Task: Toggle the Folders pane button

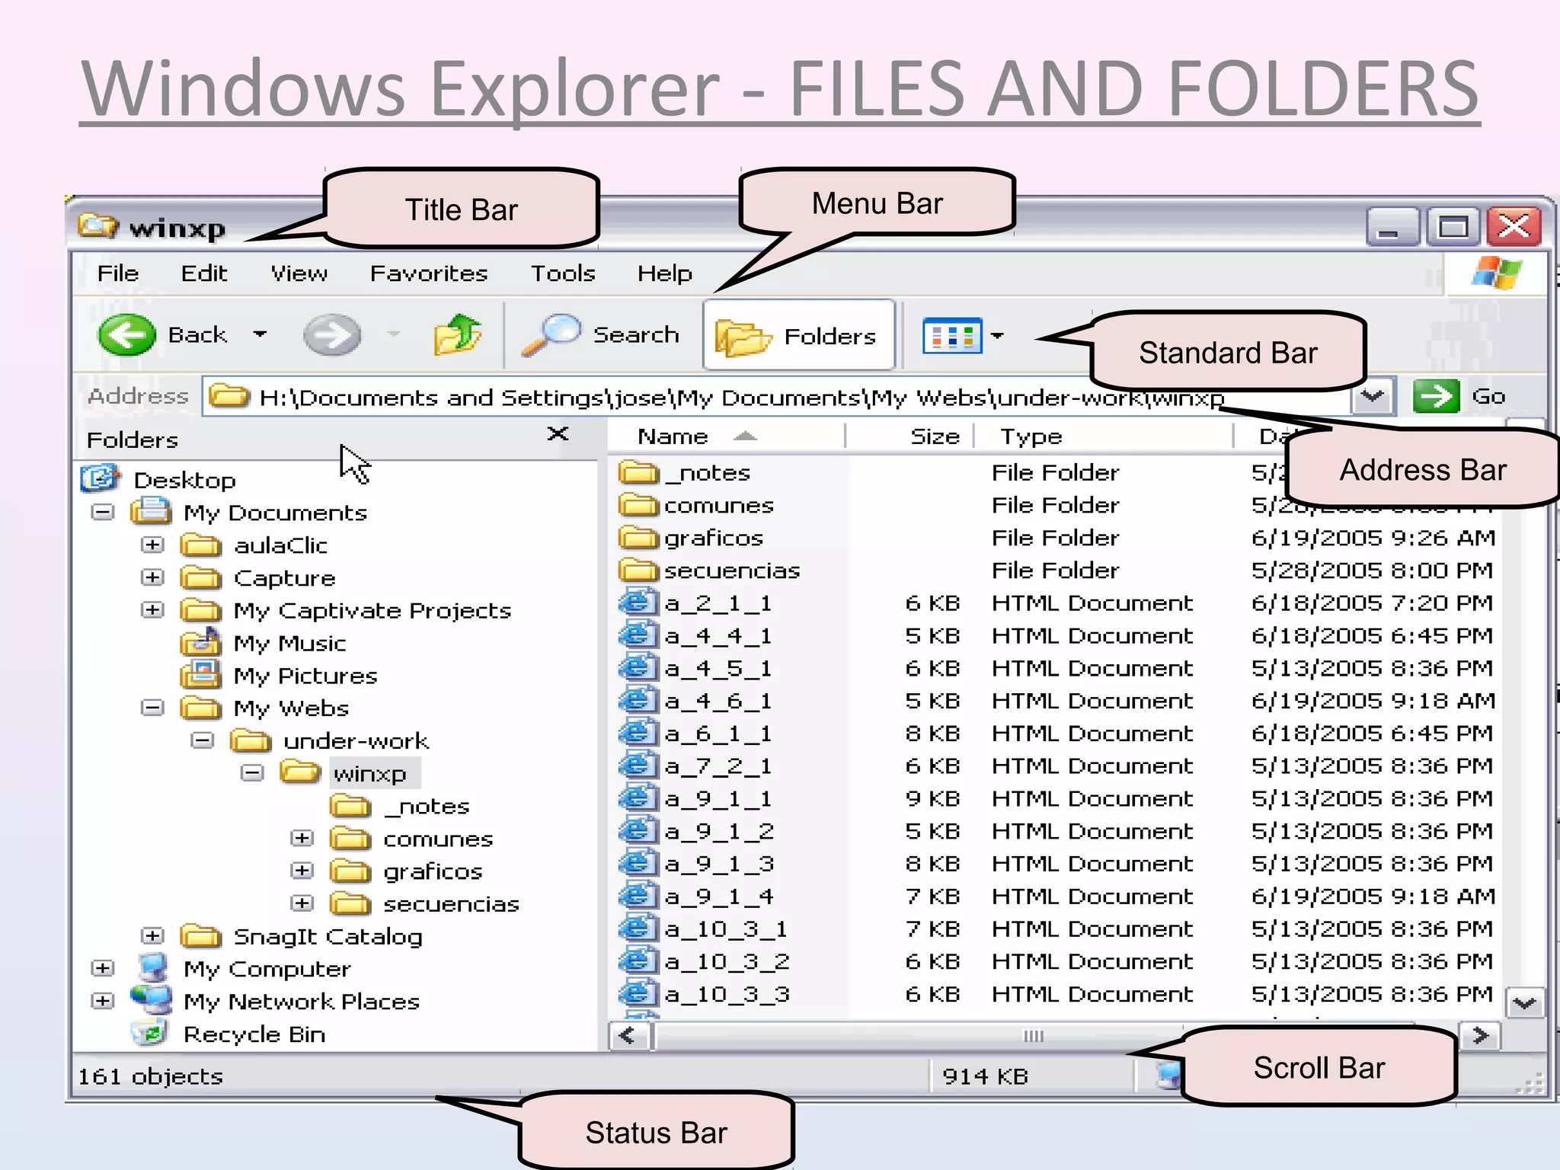Action: click(798, 336)
